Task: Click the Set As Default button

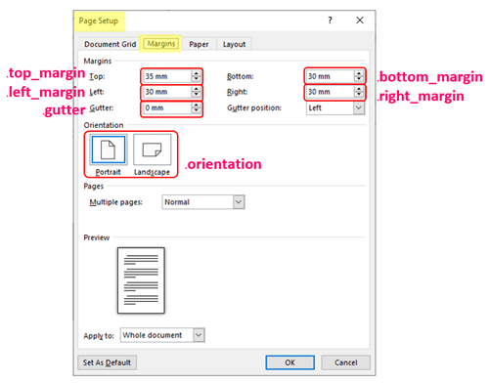Action: click(107, 362)
